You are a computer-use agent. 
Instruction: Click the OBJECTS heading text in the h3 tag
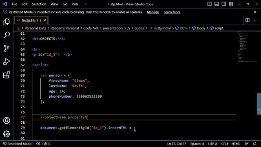(x=48, y=39)
